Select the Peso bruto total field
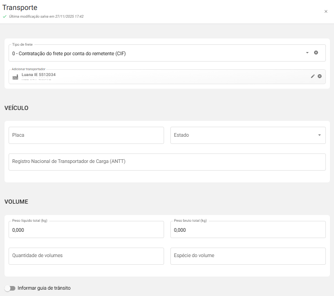The width and height of the screenshot is (334, 296). 248,230
